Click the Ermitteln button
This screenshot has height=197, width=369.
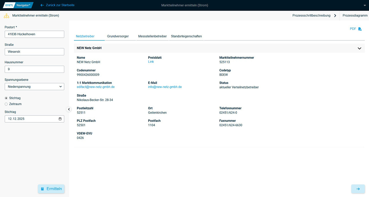point(51,189)
